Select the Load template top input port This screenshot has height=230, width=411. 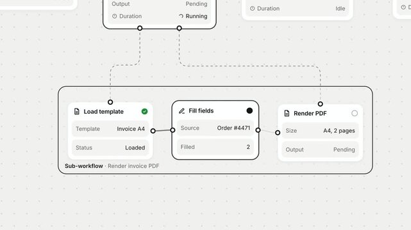(x=110, y=102)
